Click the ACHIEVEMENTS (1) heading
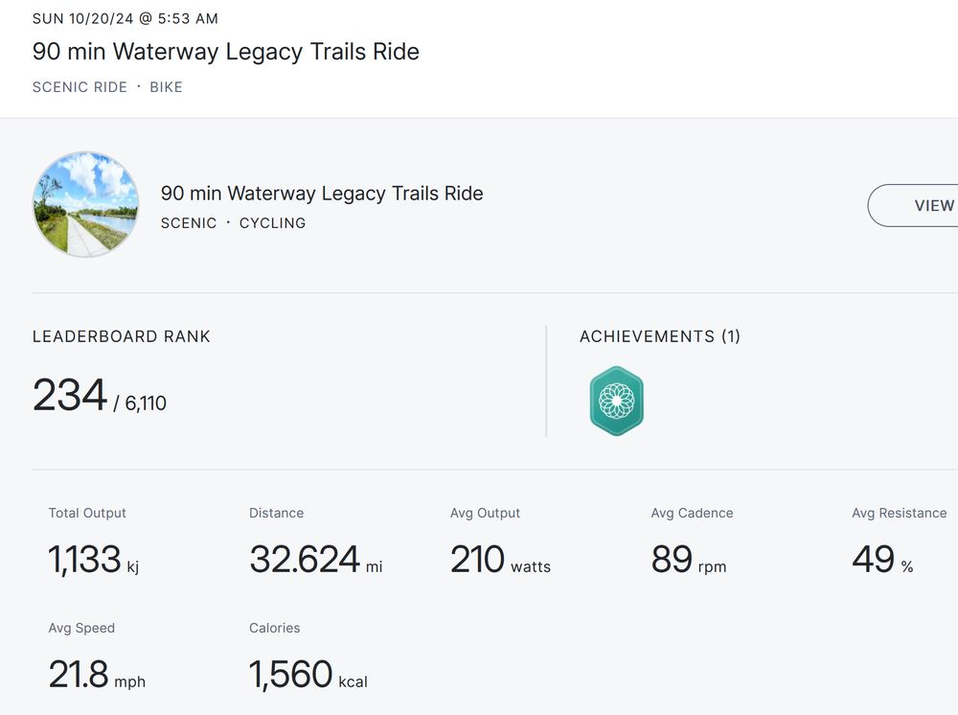 (x=660, y=336)
